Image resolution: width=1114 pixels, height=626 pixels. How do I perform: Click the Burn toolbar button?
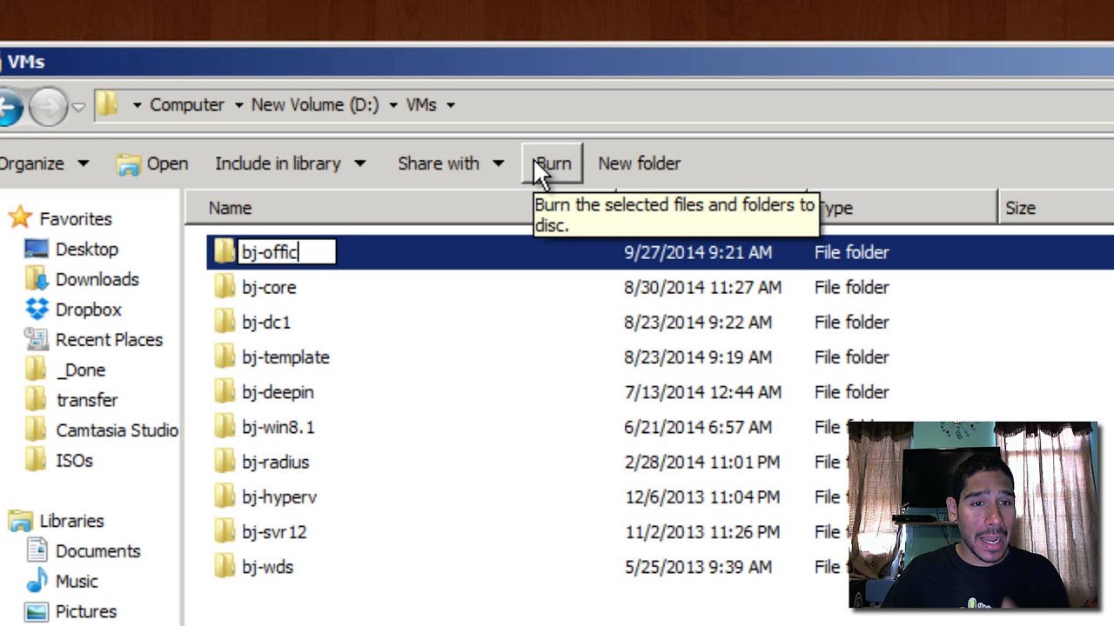click(x=553, y=163)
